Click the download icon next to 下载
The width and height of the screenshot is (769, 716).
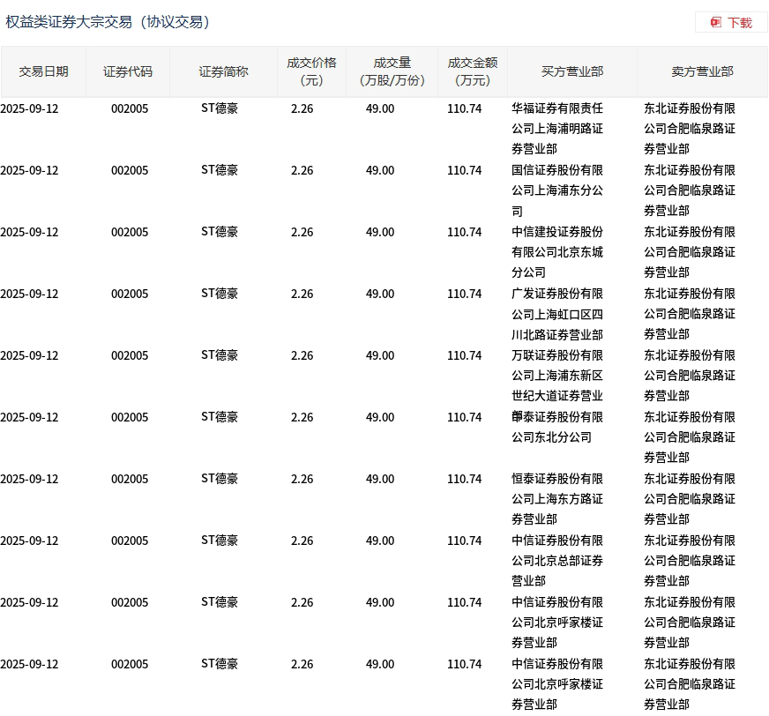tap(716, 23)
